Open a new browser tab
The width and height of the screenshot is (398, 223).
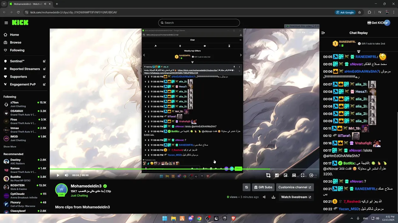point(57,4)
